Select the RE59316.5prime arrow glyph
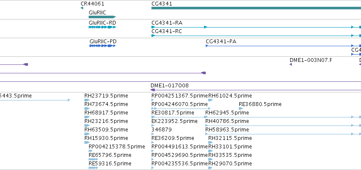 click(x=93, y=168)
